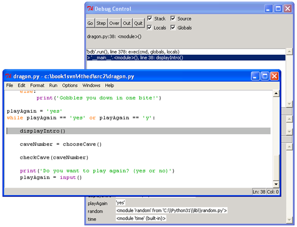
Task: Maximize the Debug Control window
Action: click(x=278, y=9)
